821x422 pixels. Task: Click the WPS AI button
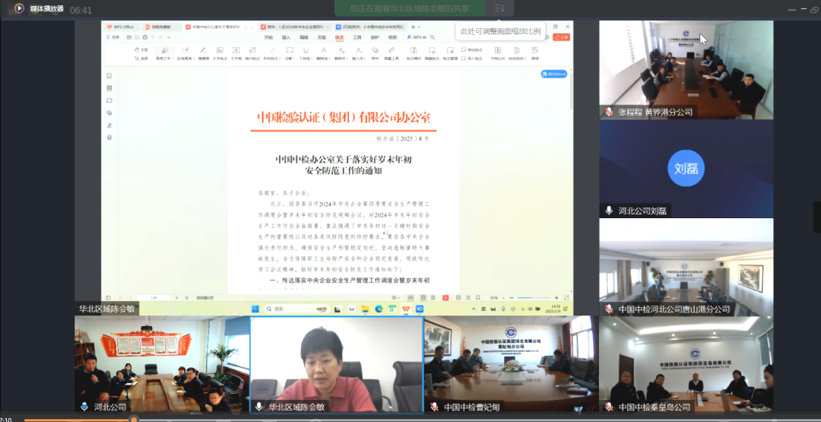point(417,37)
